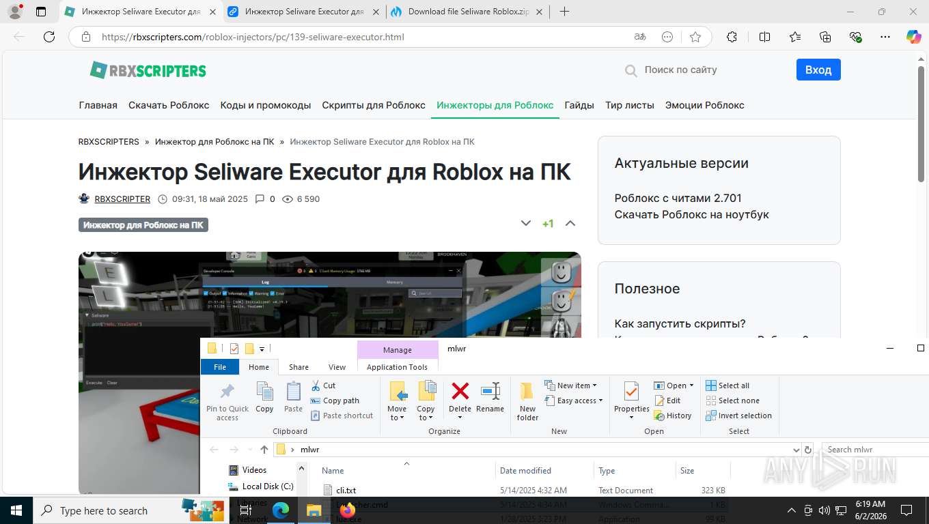Click the Microsoft Edge taskbar icon
Viewport: 929px width, 524px height.
pos(281,510)
